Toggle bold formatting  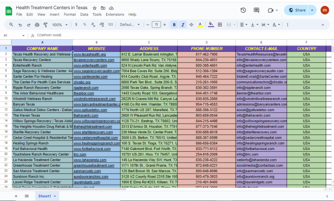coord(174,25)
